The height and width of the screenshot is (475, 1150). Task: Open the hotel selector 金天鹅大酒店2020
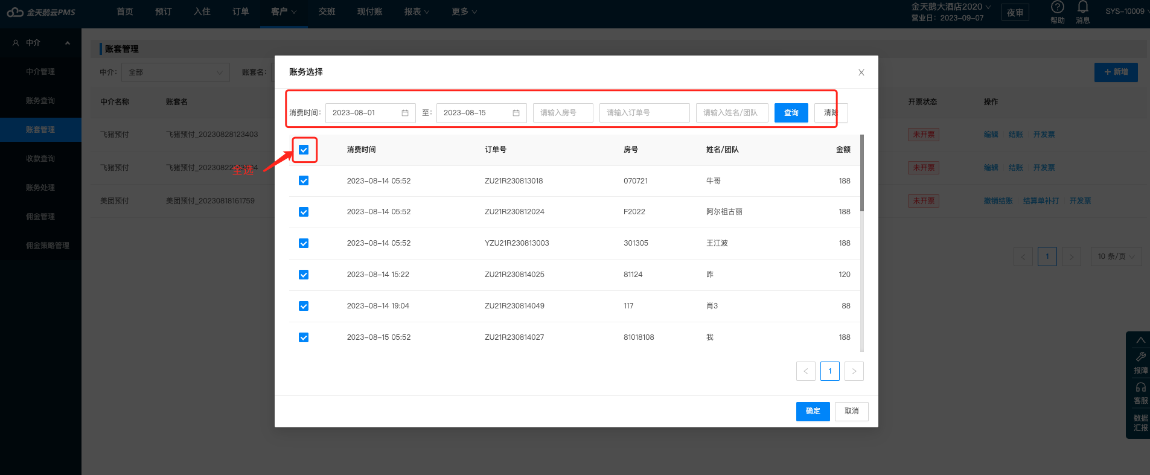tap(951, 7)
